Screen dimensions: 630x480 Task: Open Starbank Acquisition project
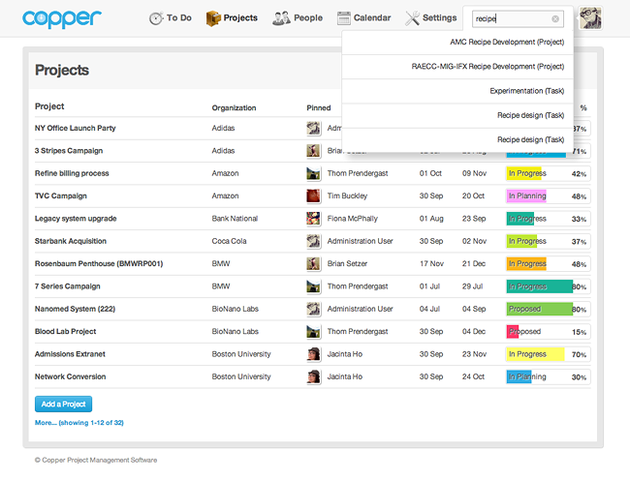tap(71, 241)
